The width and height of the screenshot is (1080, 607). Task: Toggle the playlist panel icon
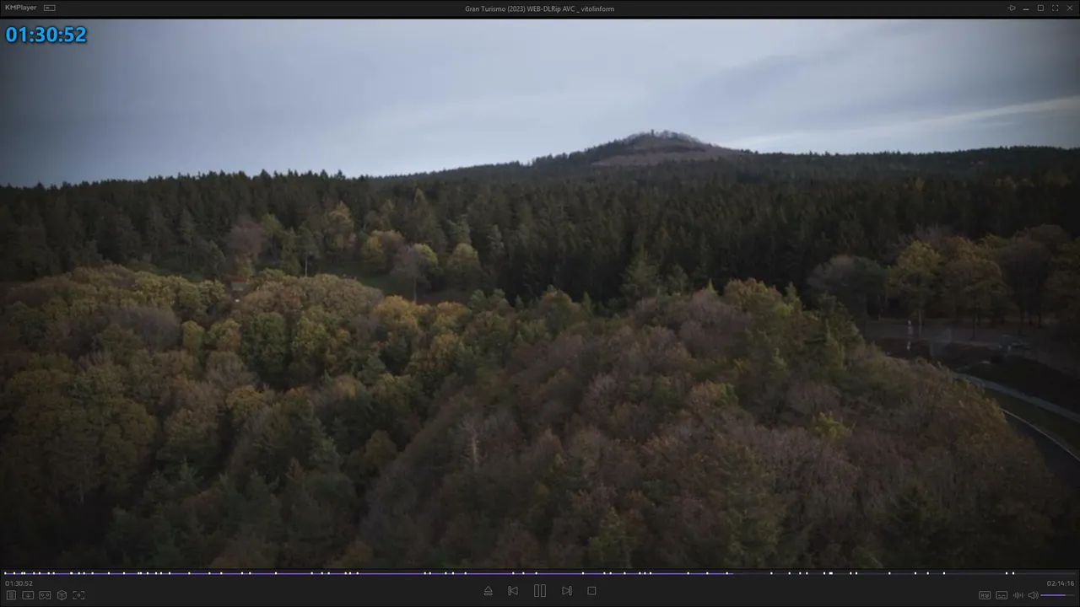(12, 595)
